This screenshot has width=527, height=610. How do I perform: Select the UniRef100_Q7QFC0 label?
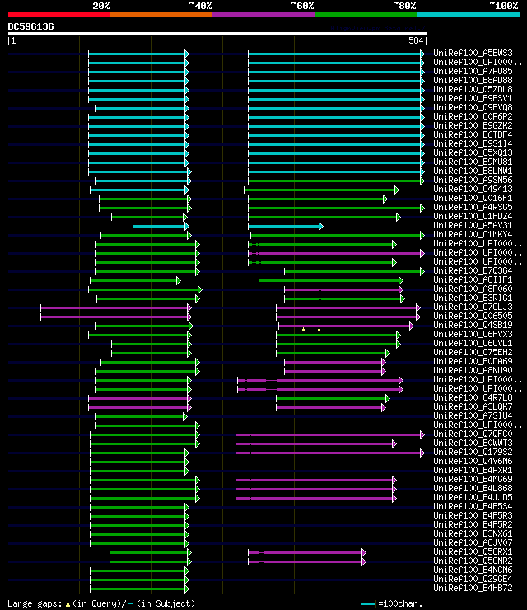473,434
